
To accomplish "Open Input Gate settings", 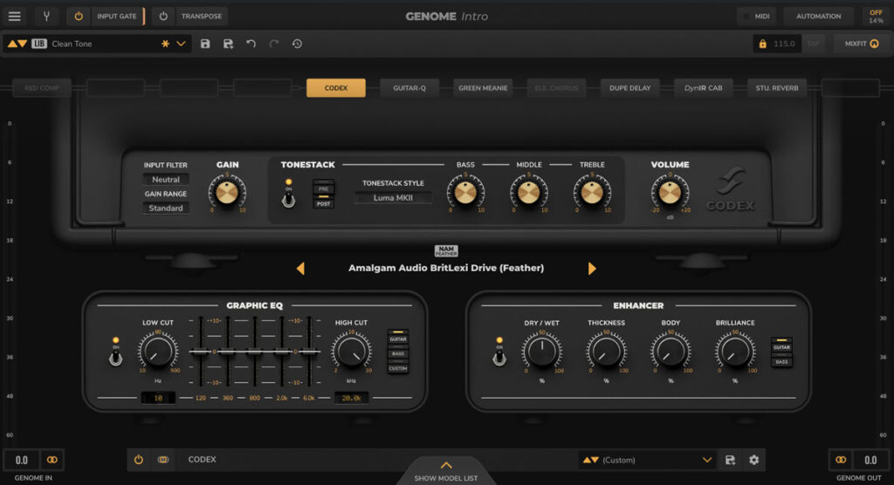I will (x=117, y=16).
